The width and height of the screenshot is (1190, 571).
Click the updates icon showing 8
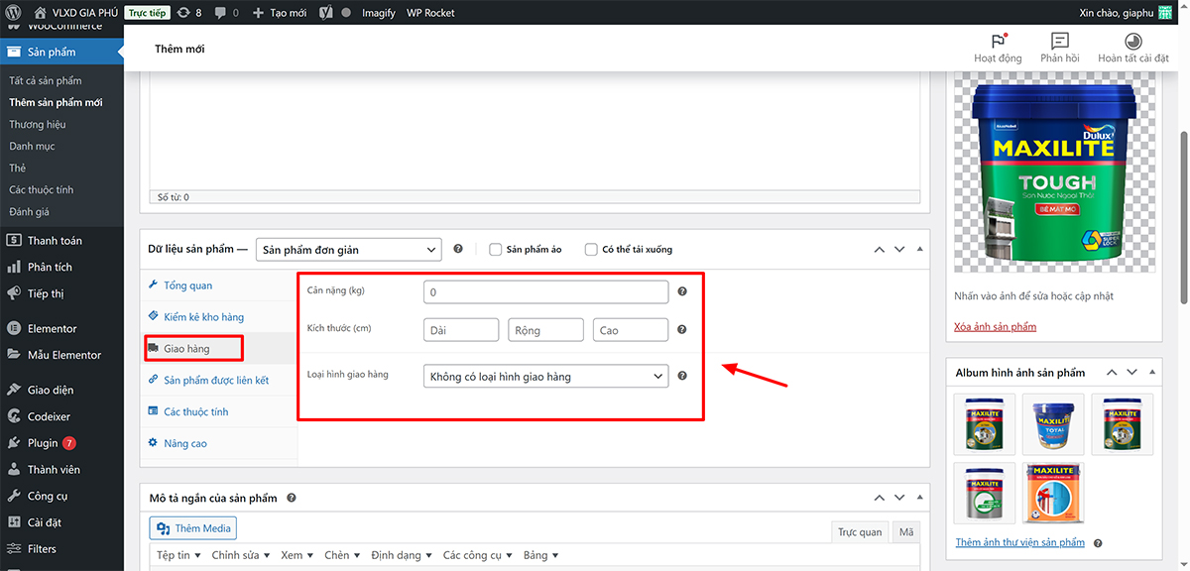pos(188,13)
